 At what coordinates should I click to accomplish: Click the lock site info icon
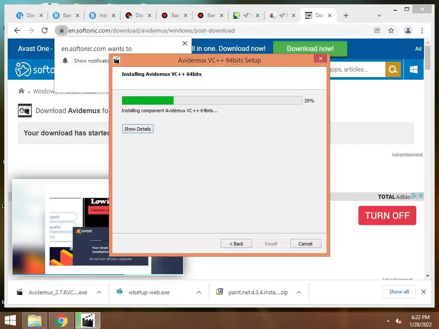point(62,30)
